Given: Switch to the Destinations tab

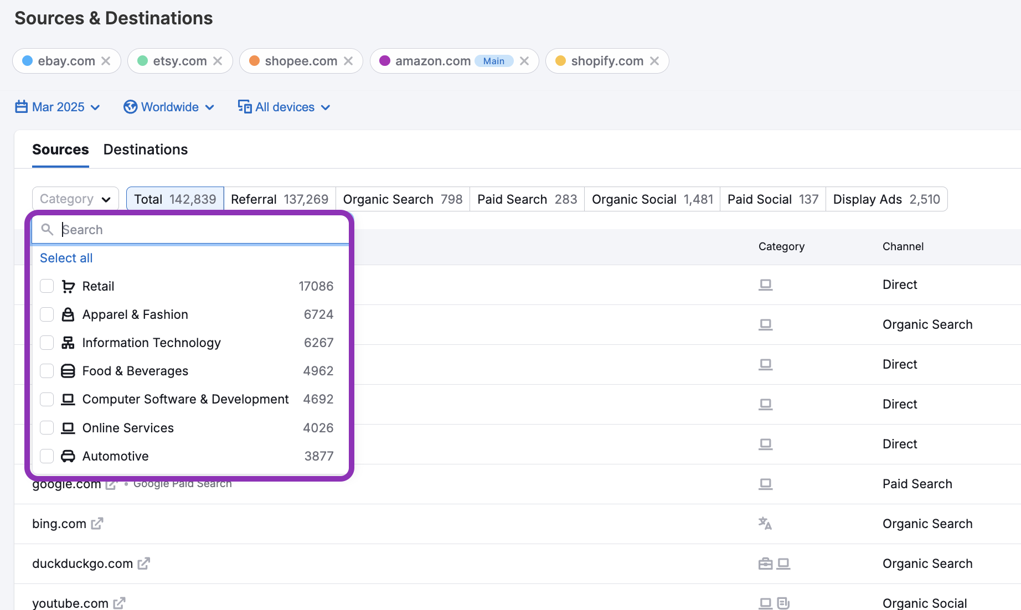Looking at the screenshot, I should [146, 149].
